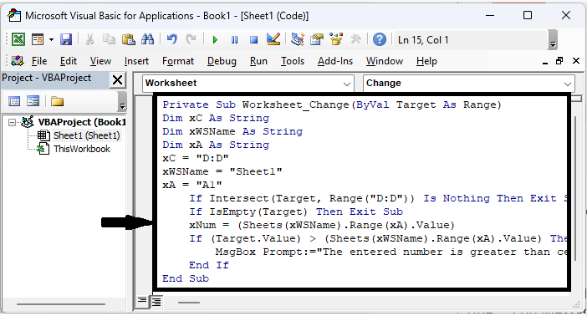Click the "End Sub" code line
Viewport: 587px width, 316px height.
186,278
